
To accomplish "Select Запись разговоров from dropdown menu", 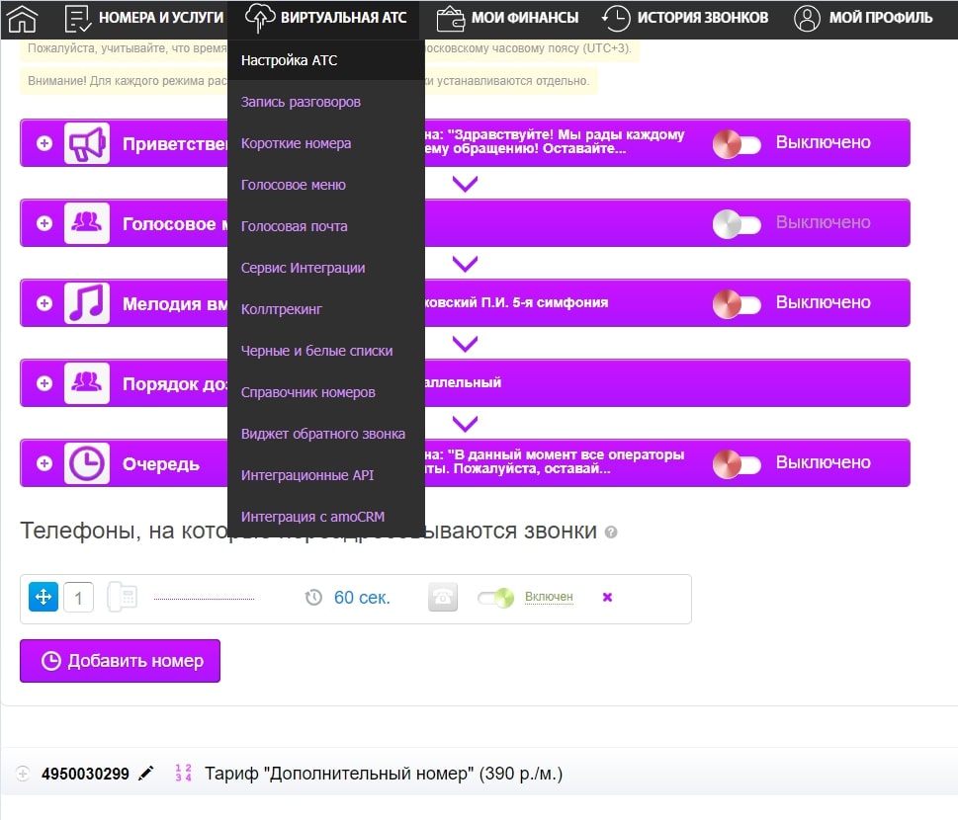I will pos(301,102).
